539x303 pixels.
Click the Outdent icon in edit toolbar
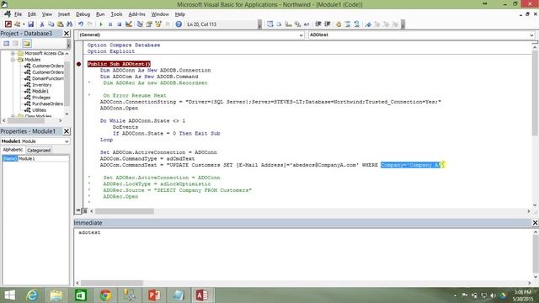(x=328, y=24)
